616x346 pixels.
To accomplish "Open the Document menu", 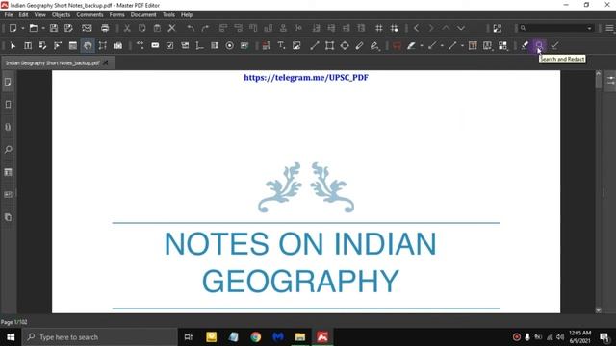I will point(143,15).
